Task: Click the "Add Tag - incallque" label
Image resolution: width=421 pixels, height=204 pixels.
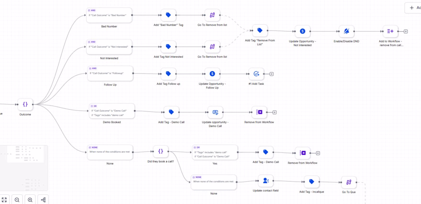Action: point(312,192)
